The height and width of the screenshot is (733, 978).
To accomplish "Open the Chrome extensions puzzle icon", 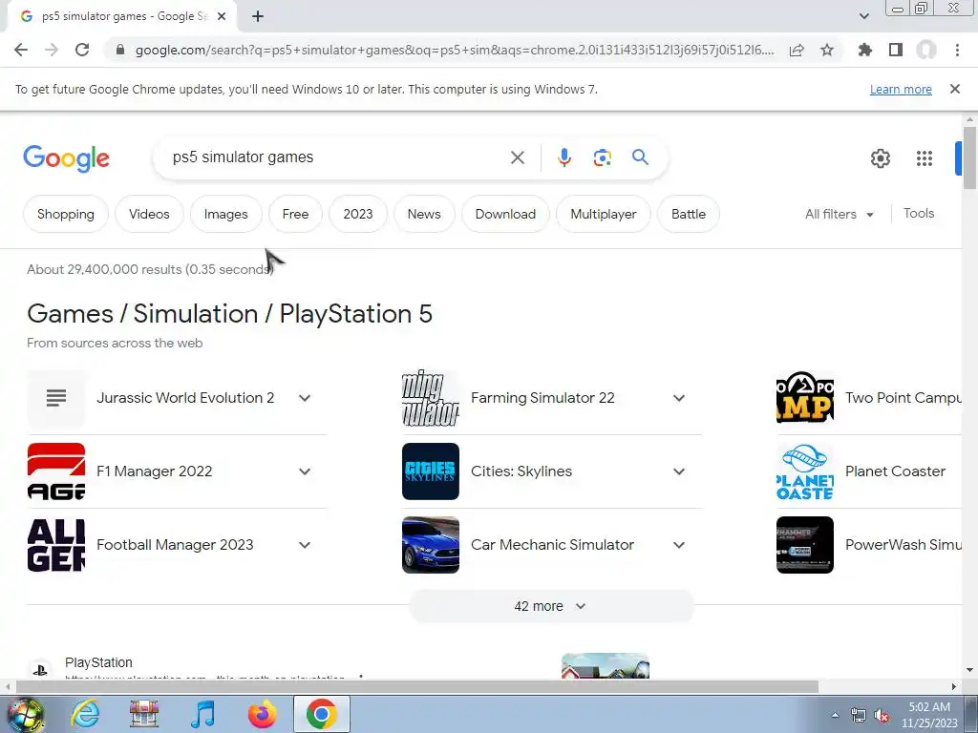I will [864, 50].
